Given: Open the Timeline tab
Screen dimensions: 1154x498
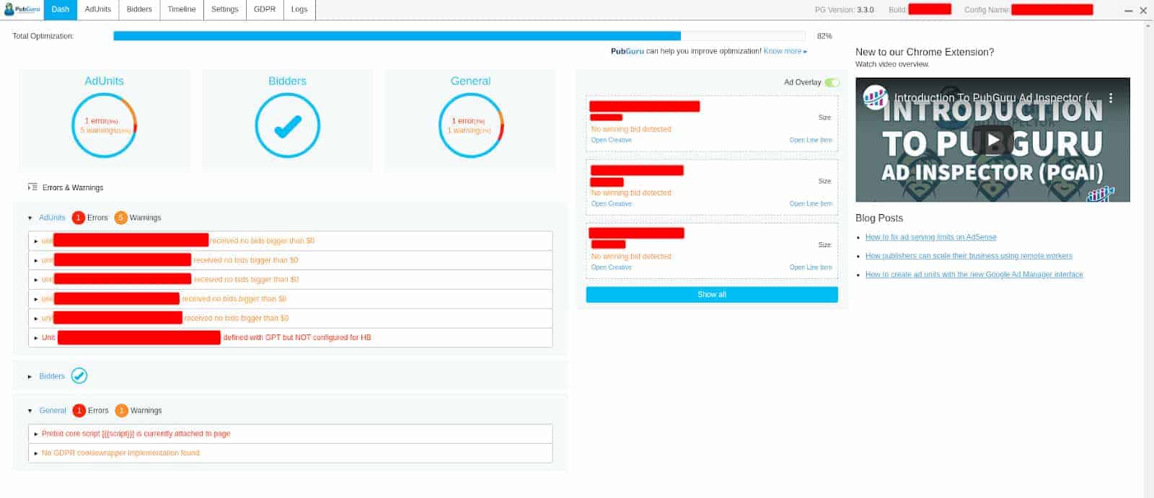Looking at the screenshot, I should [182, 9].
